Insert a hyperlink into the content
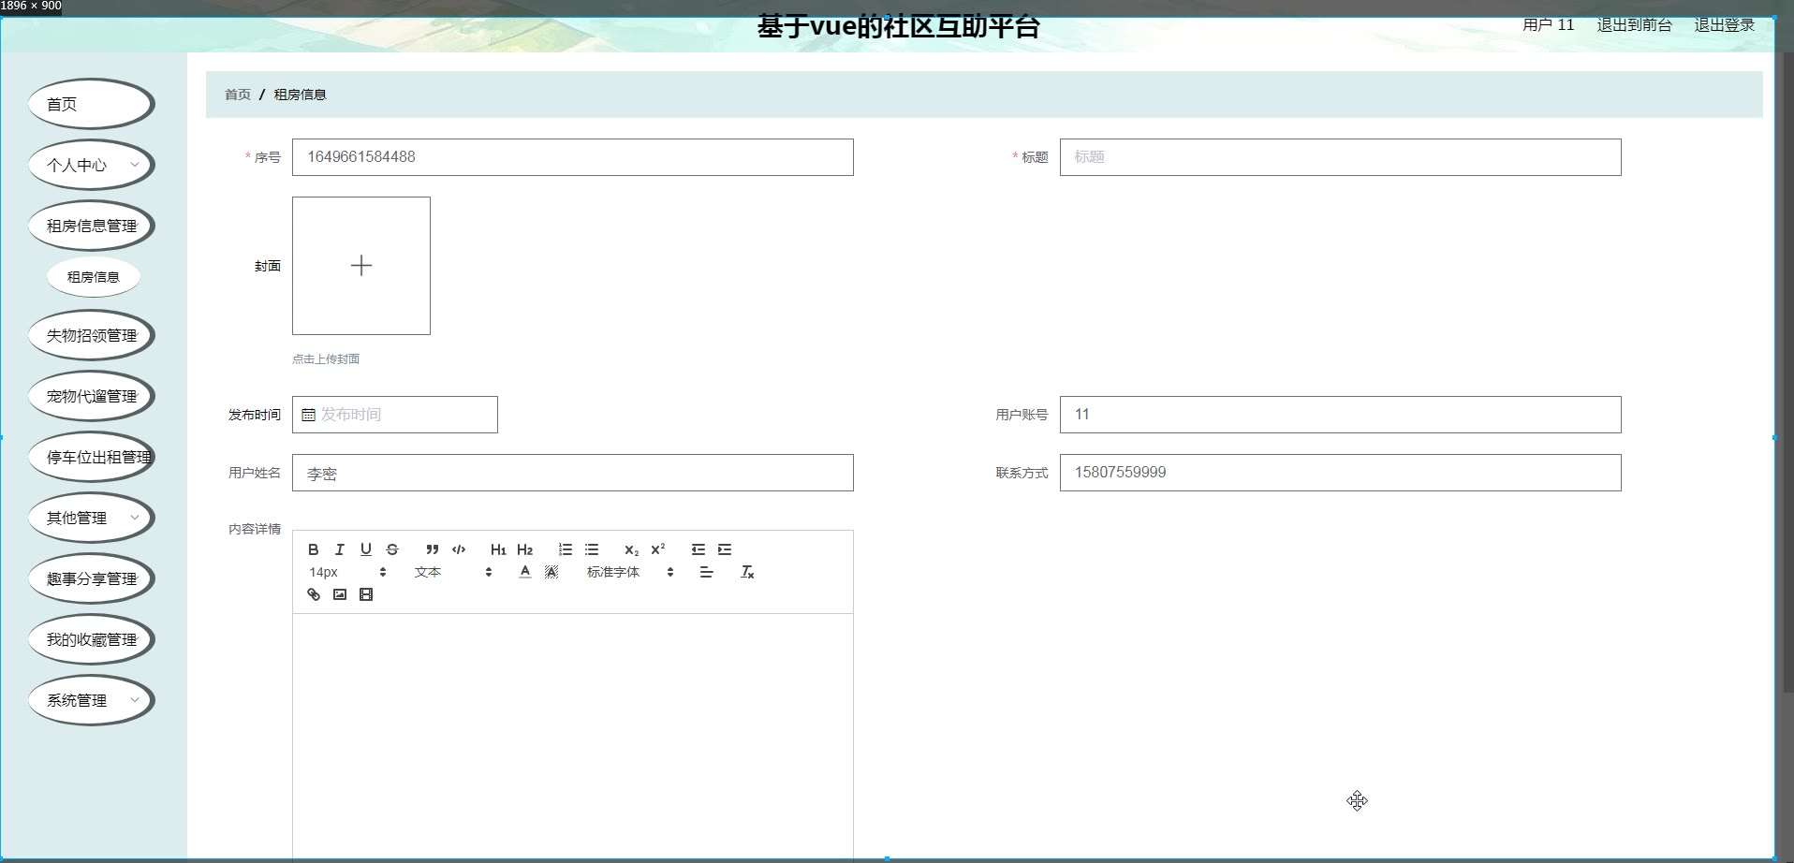1794x863 pixels. tap(314, 594)
